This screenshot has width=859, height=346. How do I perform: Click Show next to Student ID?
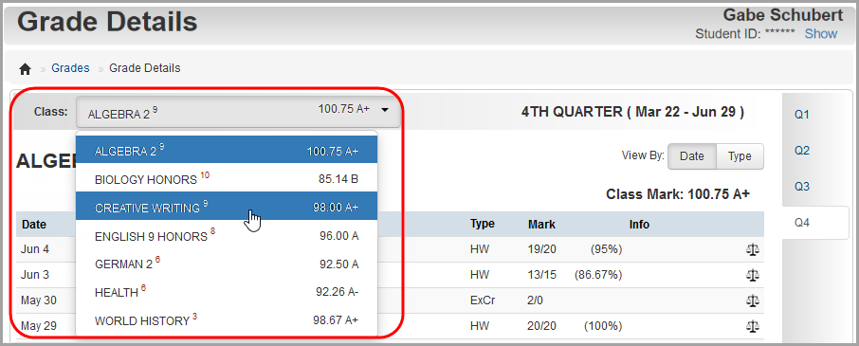[x=821, y=34]
